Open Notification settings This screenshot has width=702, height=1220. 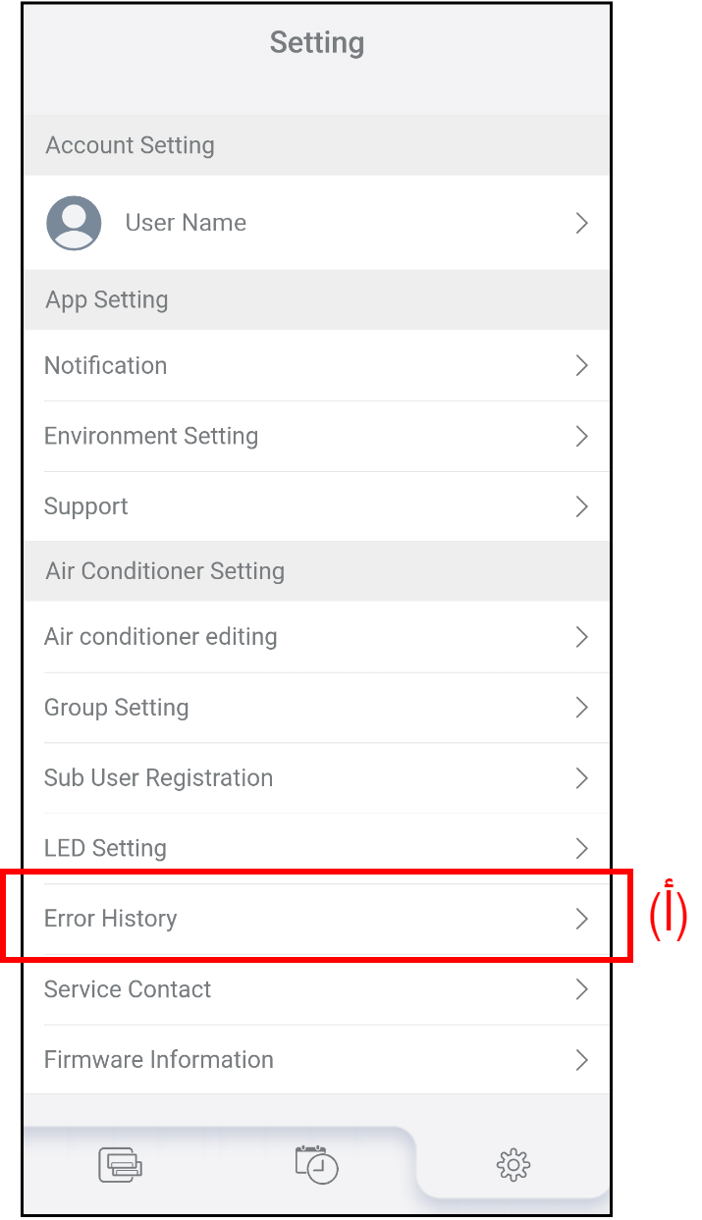106,365
